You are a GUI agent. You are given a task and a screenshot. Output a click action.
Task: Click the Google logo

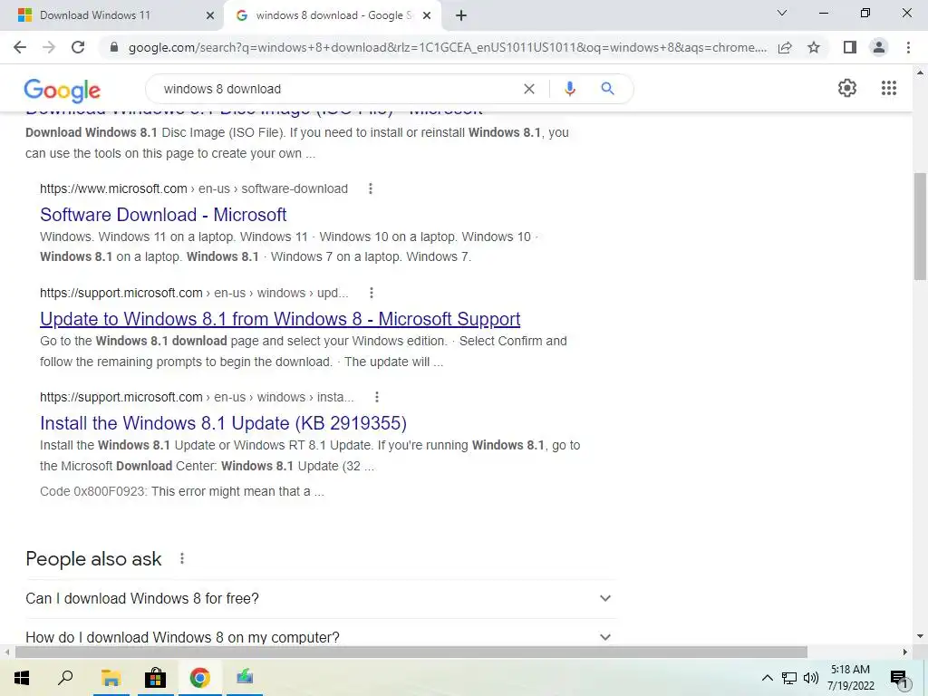click(x=63, y=90)
